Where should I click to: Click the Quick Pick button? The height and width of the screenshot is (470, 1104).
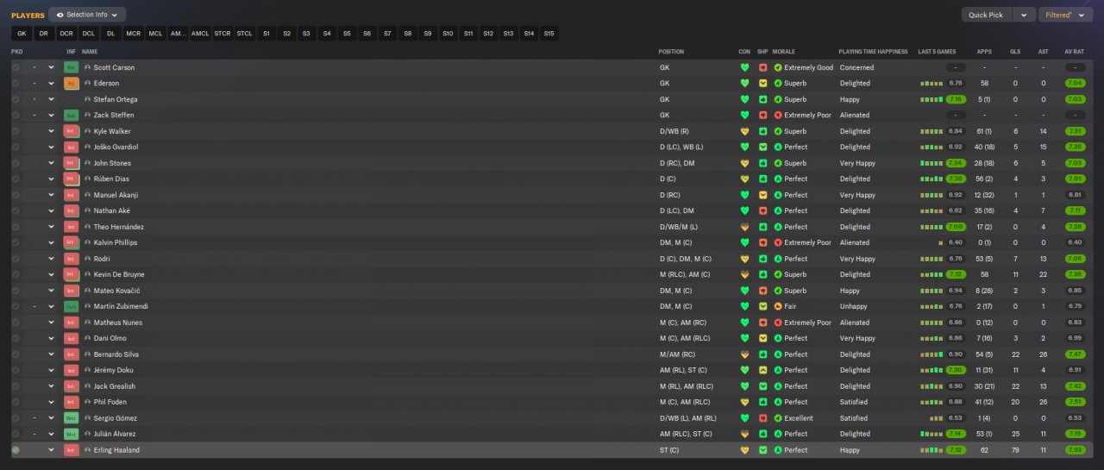986,15
